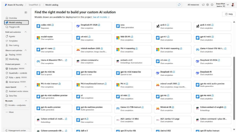Expand the Smart-Pitch resource dropdown chevron
The height and width of the screenshot is (132, 237).
click(228, 5)
